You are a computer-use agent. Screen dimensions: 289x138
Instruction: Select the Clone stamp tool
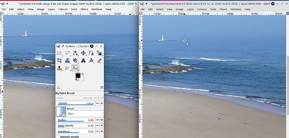click(59, 68)
